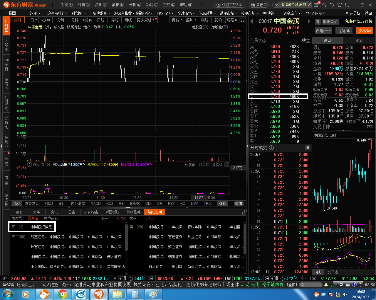Click the alert bell icon in bottom bar

click(326, 284)
